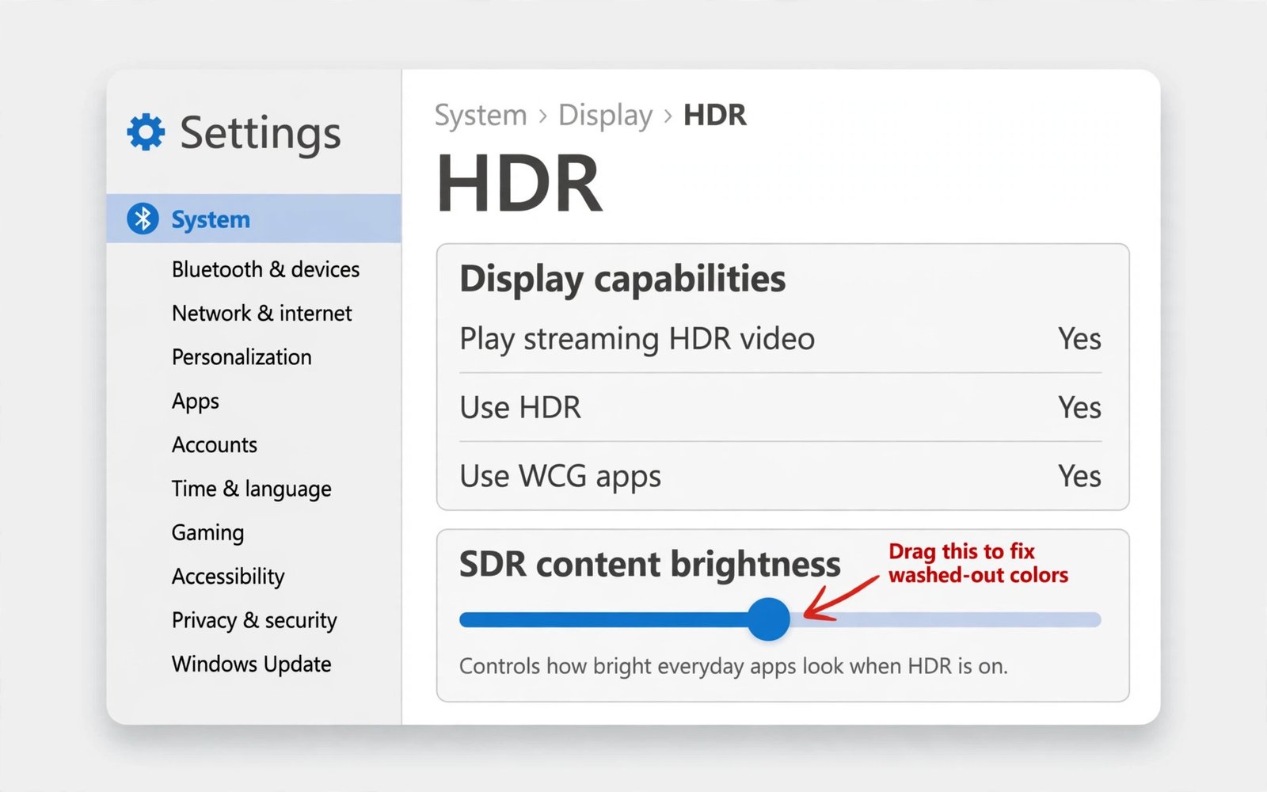
Task: Click the 'Controls how bright everyday apps' description
Action: click(733, 666)
